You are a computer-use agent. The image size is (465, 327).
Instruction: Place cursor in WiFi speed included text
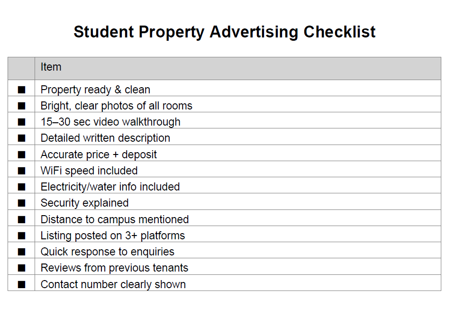(89, 171)
